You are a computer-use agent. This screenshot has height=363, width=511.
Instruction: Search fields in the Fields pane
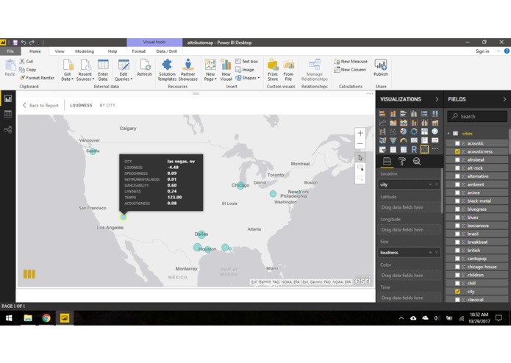click(477, 117)
